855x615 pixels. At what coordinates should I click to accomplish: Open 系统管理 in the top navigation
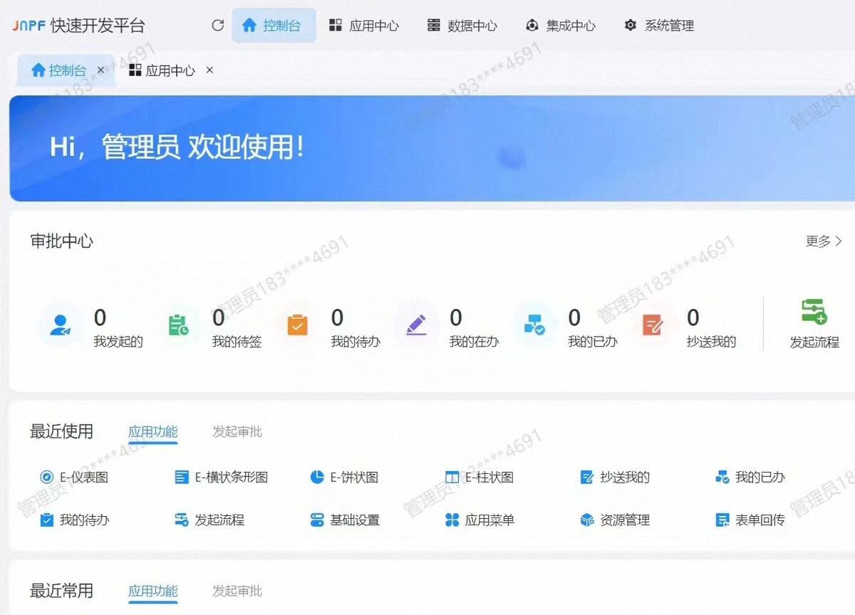pos(658,26)
